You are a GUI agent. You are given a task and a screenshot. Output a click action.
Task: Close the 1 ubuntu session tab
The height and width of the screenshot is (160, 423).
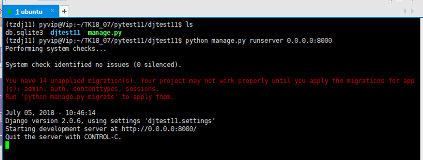(x=52, y=11)
